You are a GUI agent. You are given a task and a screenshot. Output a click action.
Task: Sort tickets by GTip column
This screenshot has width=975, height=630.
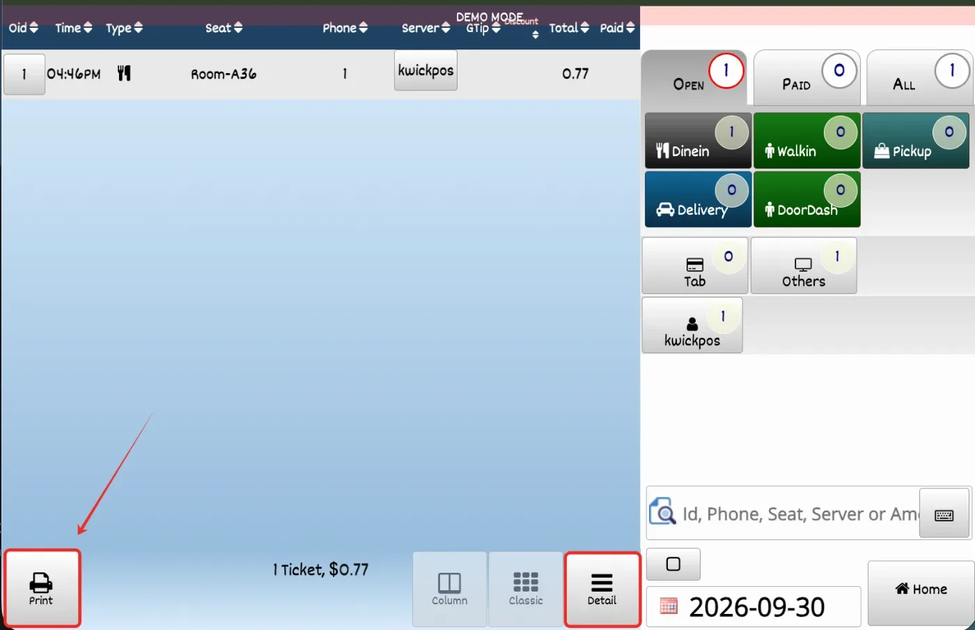pyautogui.click(x=483, y=28)
